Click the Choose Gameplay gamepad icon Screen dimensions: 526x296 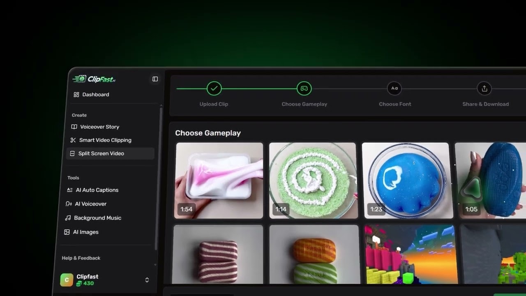[304, 88]
